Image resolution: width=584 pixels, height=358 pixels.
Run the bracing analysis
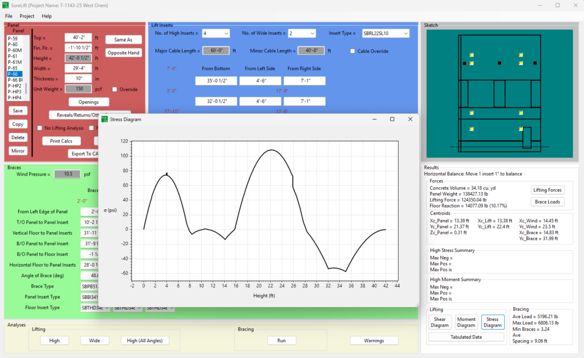pos(281,340)
